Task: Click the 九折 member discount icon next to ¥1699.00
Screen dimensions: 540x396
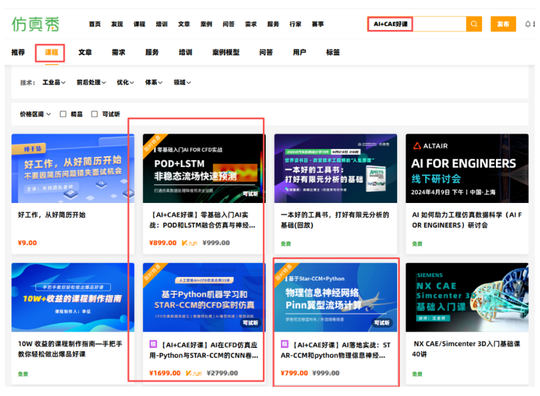Action: (x=194, y=373)
